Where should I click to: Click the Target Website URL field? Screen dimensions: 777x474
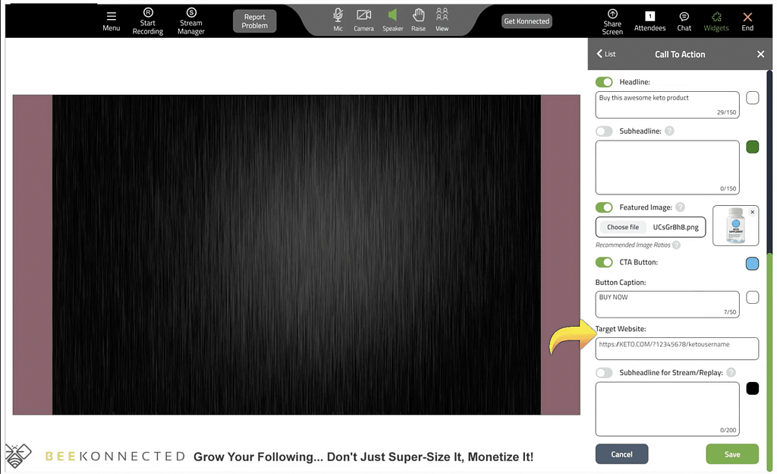676,348
